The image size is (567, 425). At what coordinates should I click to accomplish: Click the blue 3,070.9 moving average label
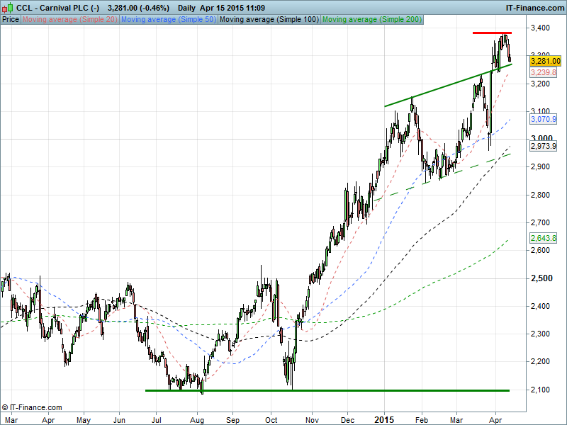[x=543, y=119]
